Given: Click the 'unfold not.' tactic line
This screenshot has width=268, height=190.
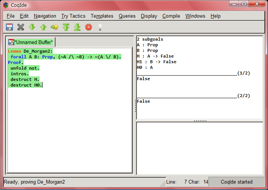Looking at the screenshot, I should pyautogui.click(x=25, y=68).
